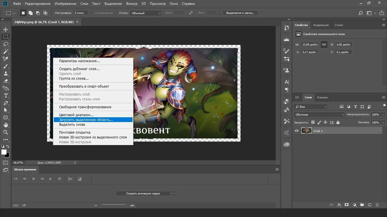
Task: Expand the Заливка percentage arrow
Action: 383,122
